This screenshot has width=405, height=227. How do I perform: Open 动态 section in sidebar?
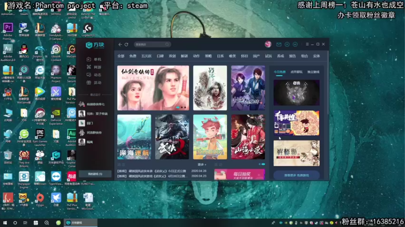(94, 75)
